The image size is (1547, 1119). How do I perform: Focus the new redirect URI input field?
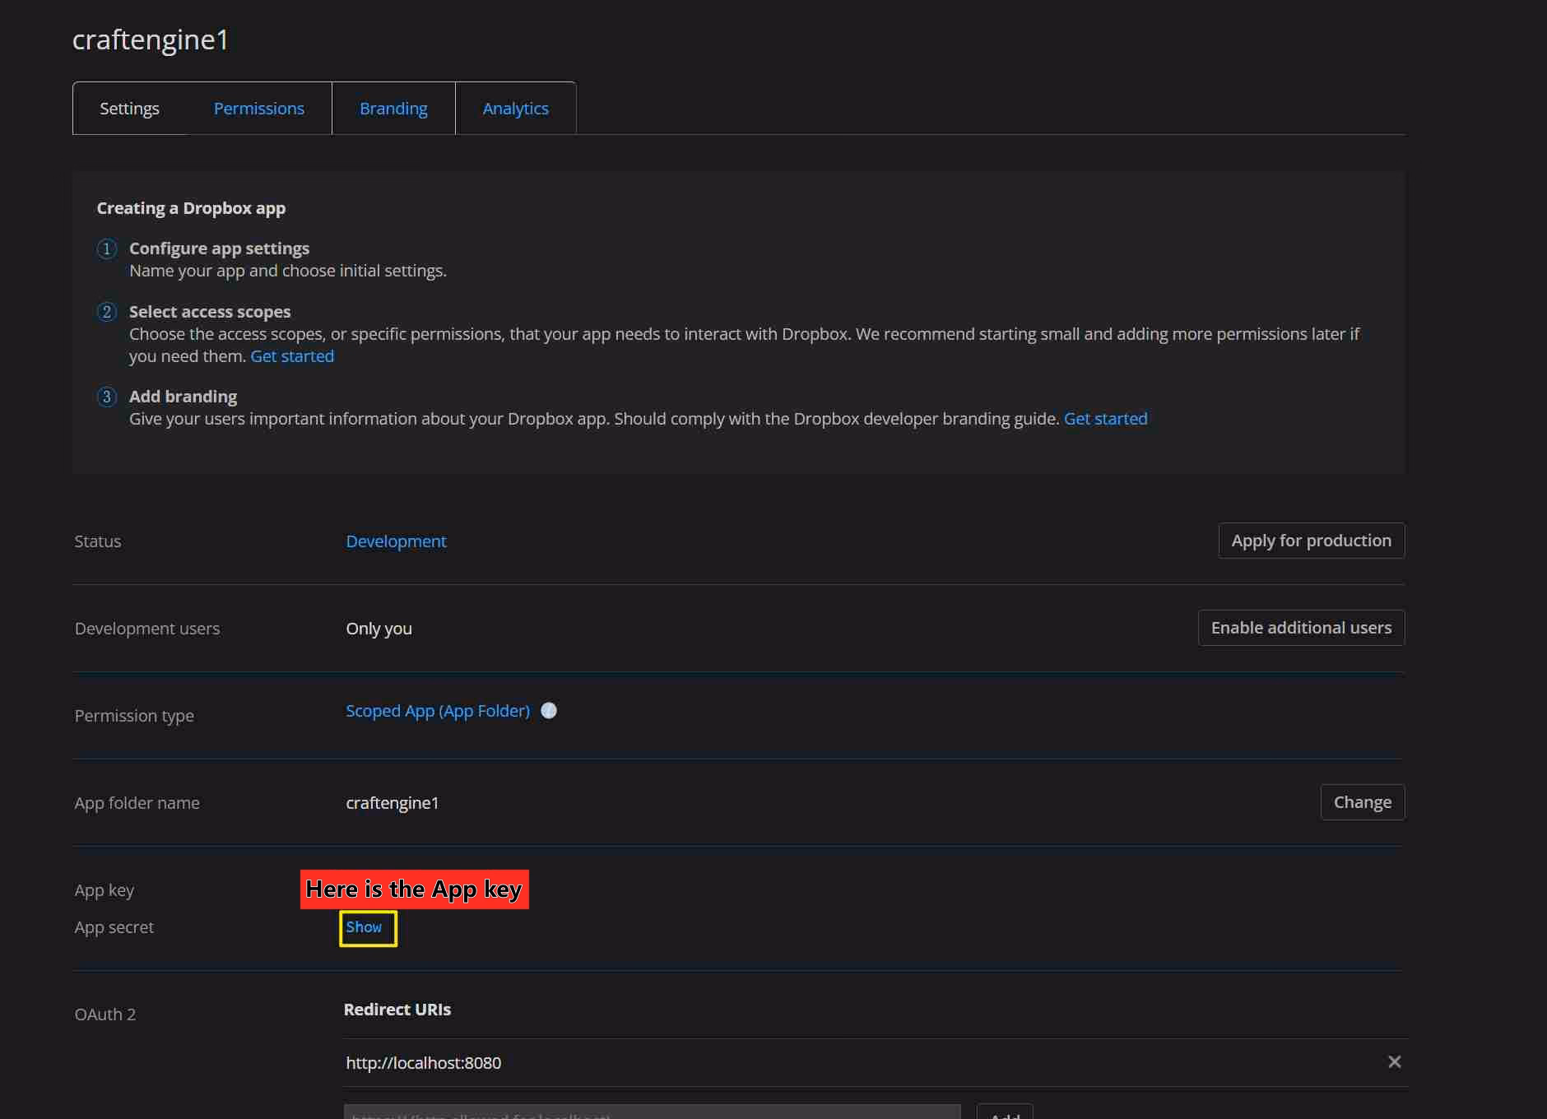652,1112
